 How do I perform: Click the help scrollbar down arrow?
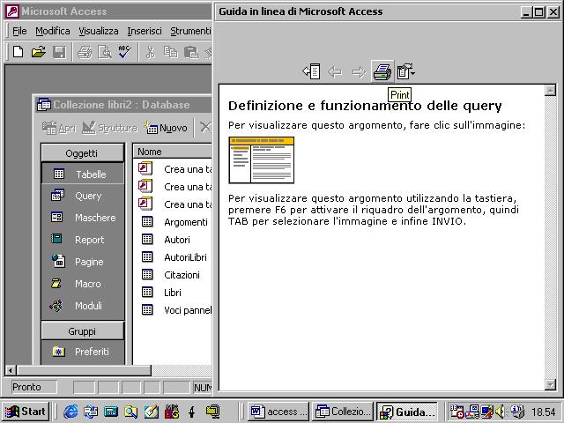pos(550,385)
